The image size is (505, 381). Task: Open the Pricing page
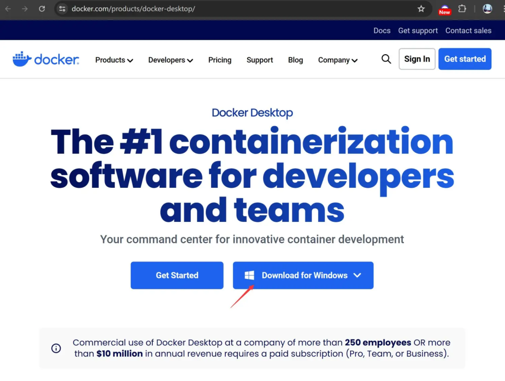coord(219,60)
